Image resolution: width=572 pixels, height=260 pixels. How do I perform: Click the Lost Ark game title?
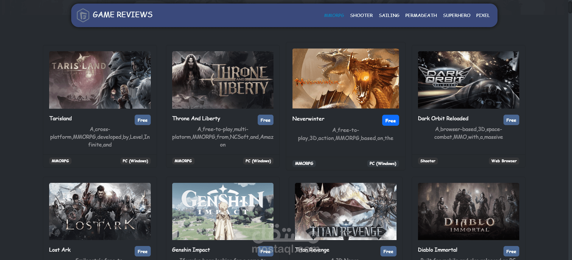(60, 250)
